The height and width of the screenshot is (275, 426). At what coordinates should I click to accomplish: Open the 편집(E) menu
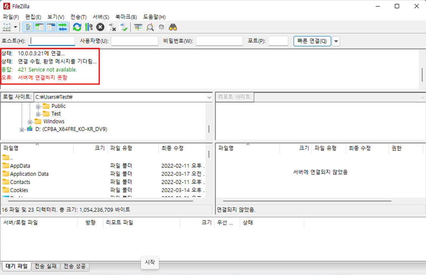(33, 17)
